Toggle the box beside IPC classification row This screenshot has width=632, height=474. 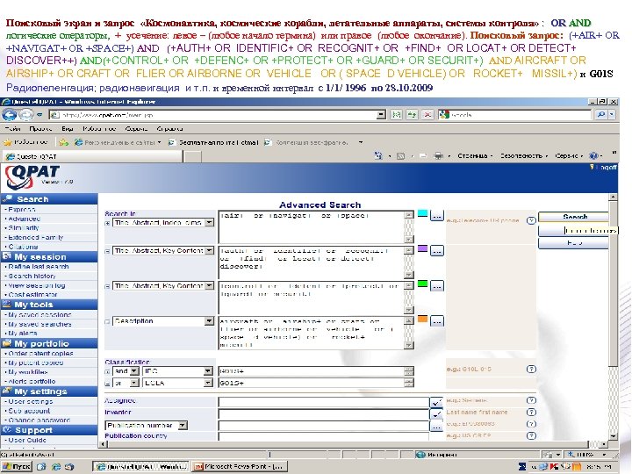tap(108, 371)
